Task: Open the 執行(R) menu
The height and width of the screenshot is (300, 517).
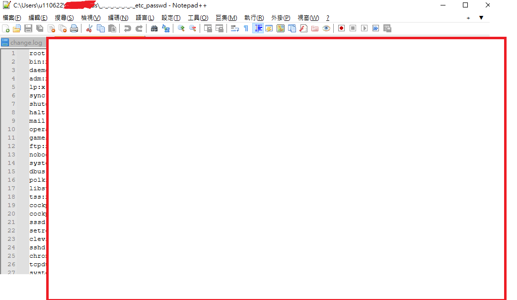Action: pos(254,18)
